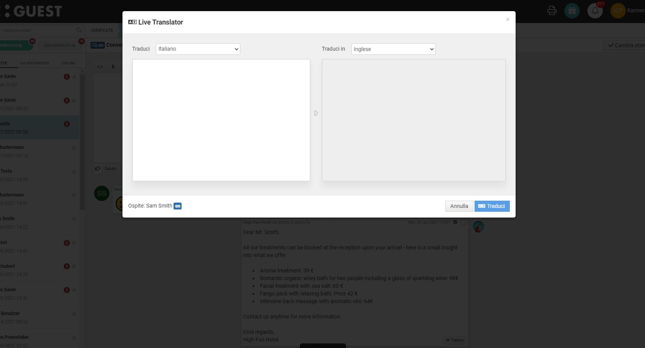This screenshot has height=348, width=645.
Task: Click the source text area in Live Translator
Action: [x=221, y=120]
